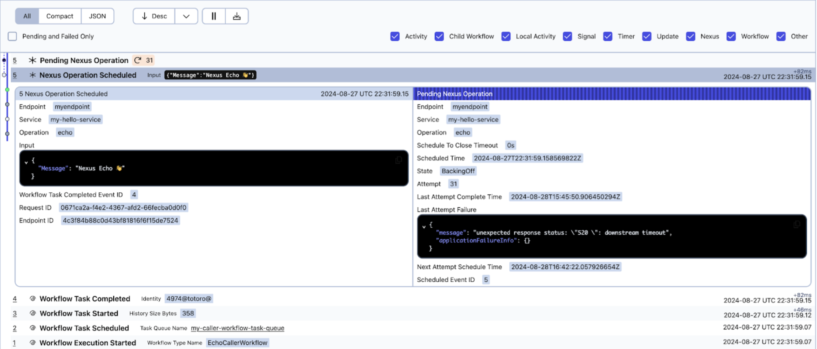Image resolution: width=817 pixels, height=349 pixels.
Task: Click the Desc sort direction button
Action: [154, 16]
